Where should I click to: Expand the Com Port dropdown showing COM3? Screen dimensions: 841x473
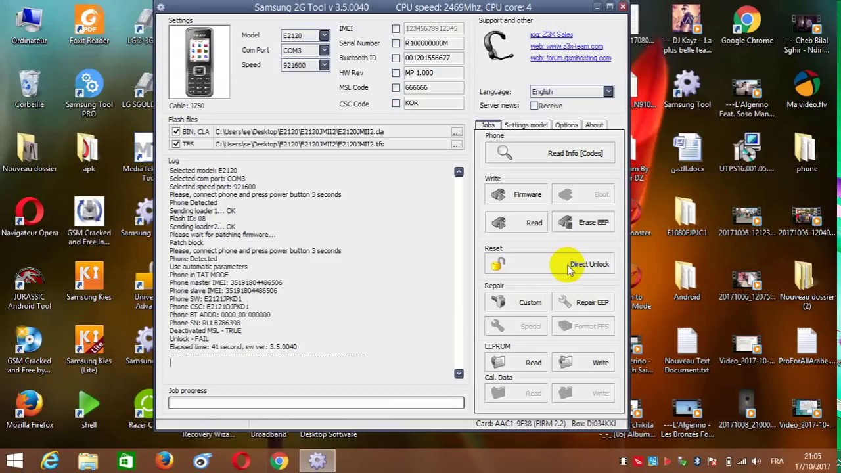tap(324, 50)
